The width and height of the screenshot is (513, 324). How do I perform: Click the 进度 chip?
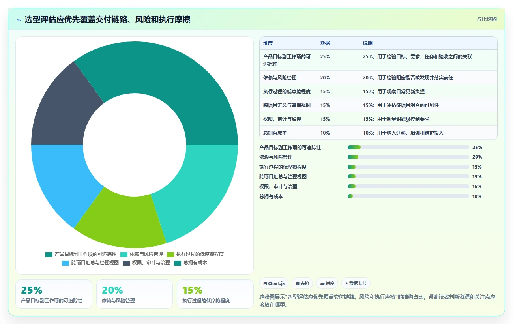(x=327, y=283)
